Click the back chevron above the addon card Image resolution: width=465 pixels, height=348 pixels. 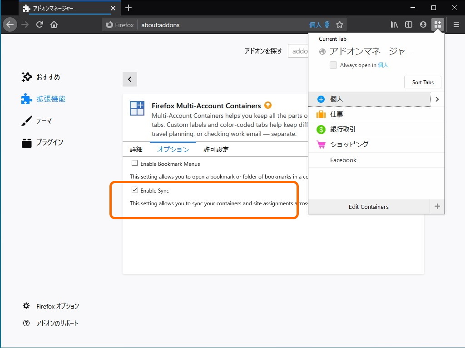click(130, 79)
